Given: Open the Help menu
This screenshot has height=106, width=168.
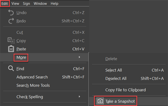Looking at the screenshot, I should [x=54, y=3].
